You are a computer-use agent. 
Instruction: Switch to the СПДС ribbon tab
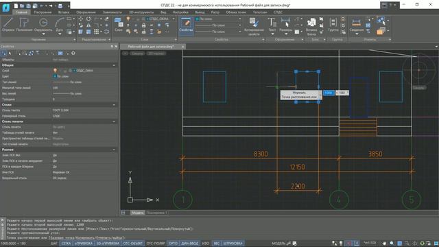278,12
